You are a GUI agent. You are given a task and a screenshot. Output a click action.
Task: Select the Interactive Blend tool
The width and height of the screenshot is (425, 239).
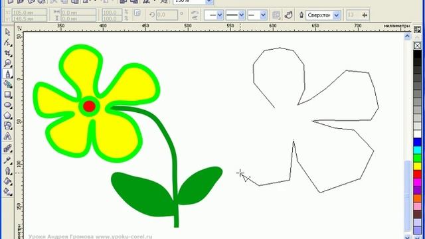point(7,149)
